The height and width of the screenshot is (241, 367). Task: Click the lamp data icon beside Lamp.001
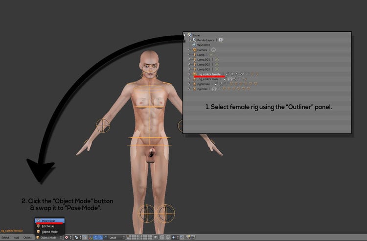click(217, 59)
